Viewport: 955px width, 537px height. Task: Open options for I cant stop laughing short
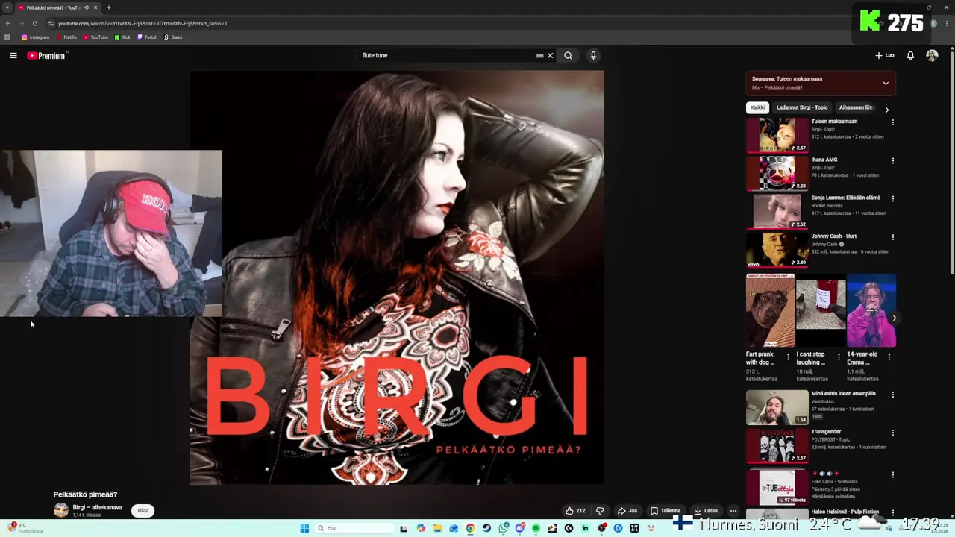[x=839, y=357]
